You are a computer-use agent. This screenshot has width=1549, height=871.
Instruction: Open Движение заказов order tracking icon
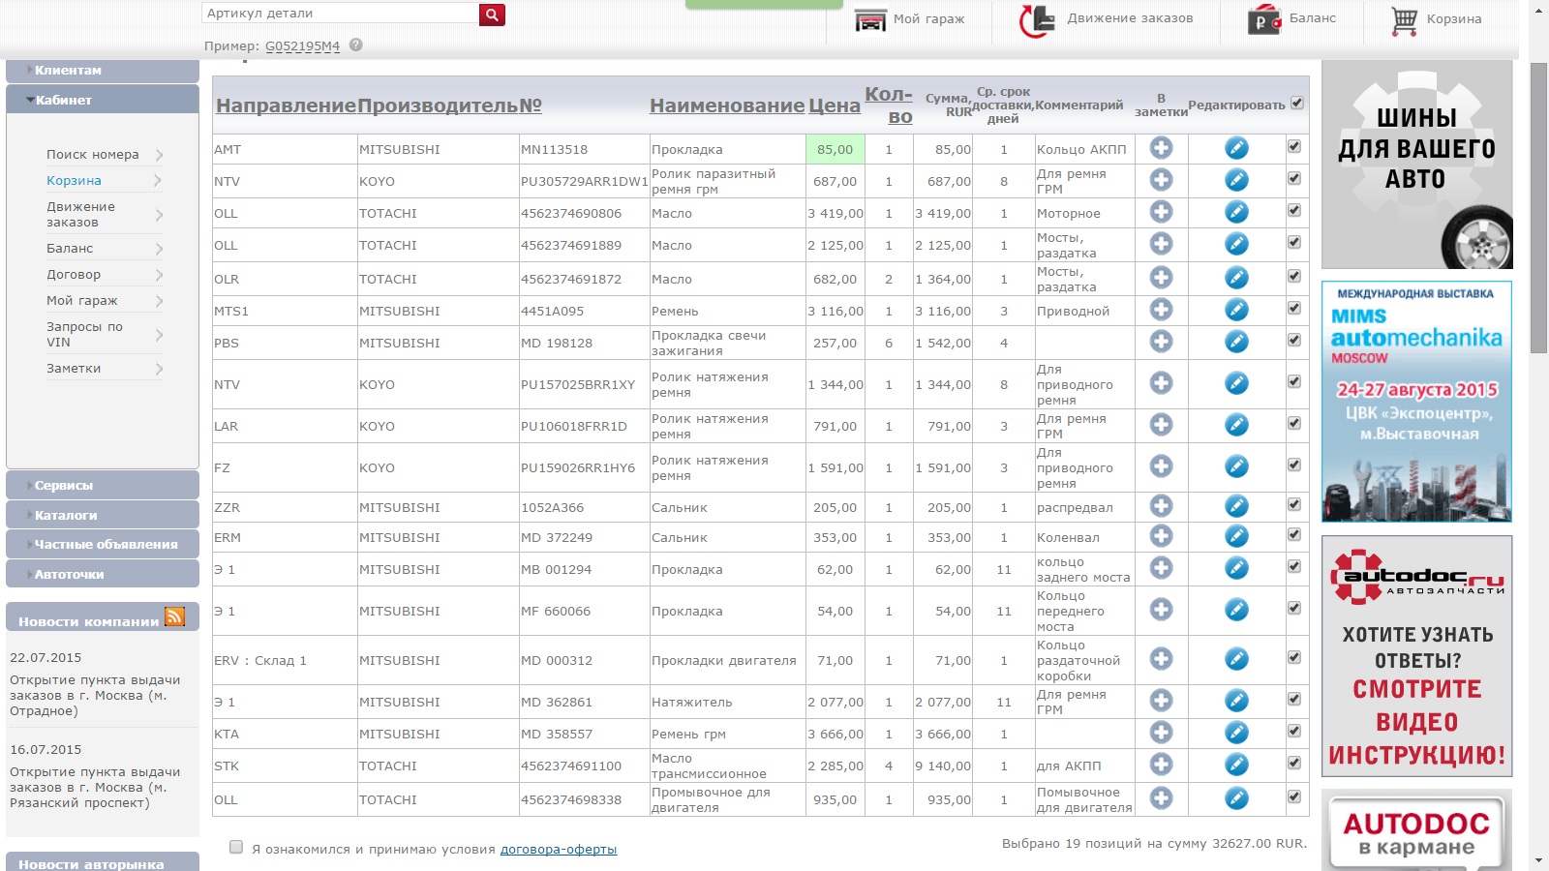point(1037,19)
